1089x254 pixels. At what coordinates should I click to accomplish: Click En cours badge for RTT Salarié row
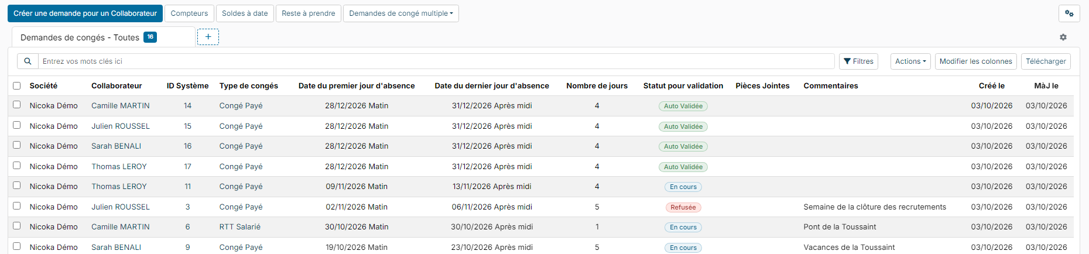[x=683, y=228]
